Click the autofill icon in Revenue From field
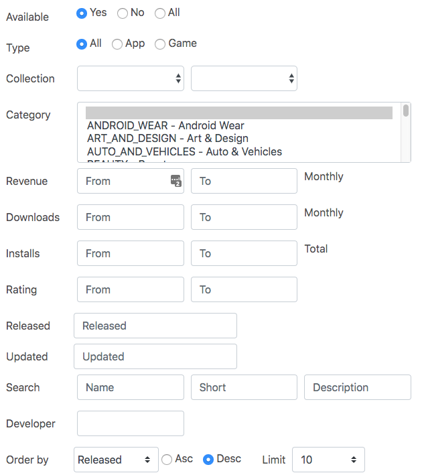 [x=175, y=181]
